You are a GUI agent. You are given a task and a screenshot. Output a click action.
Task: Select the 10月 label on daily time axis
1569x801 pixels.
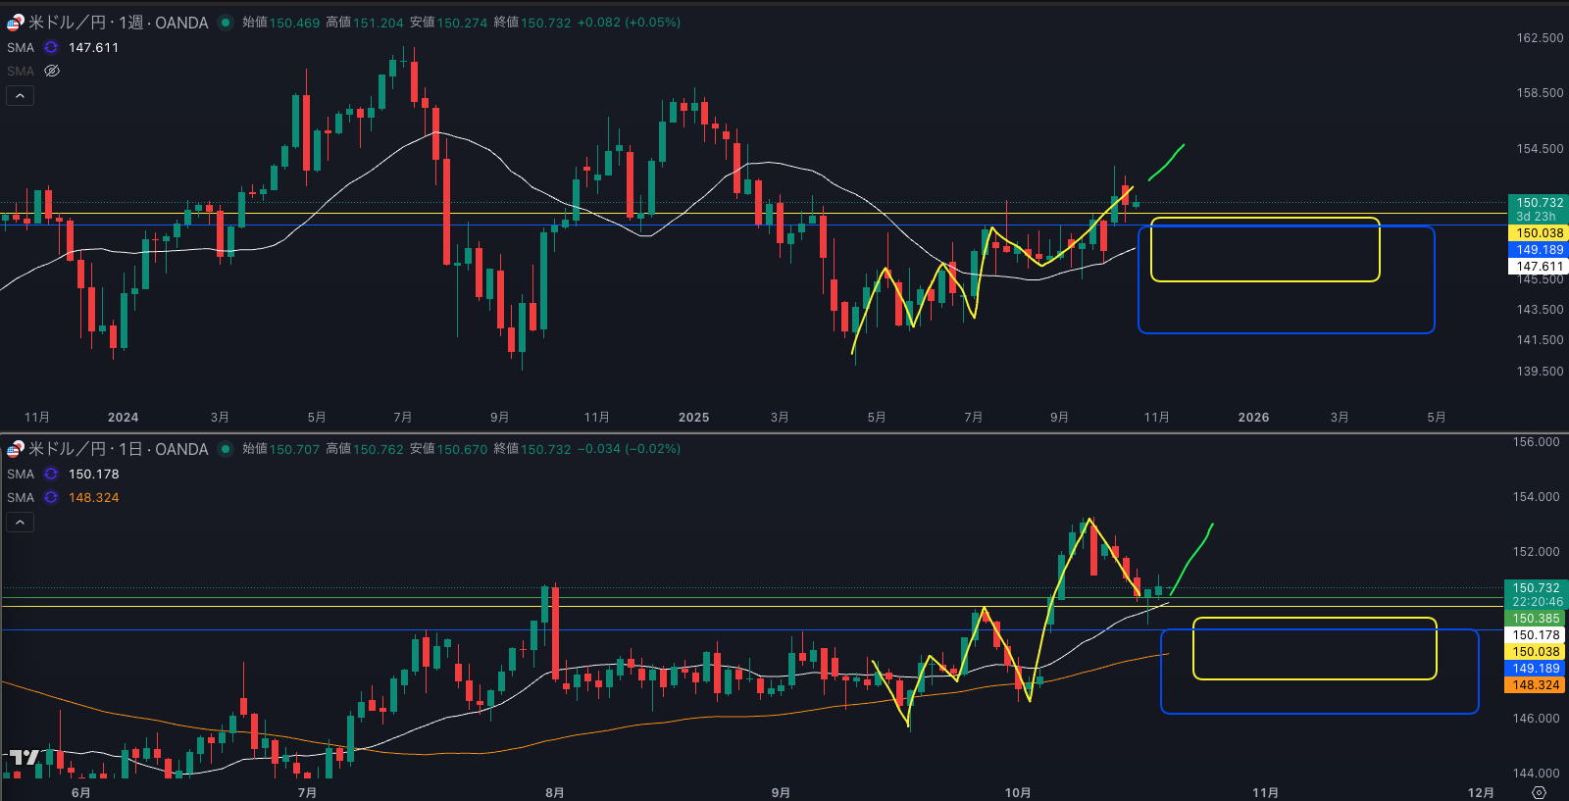click(x=1017, y=792)
